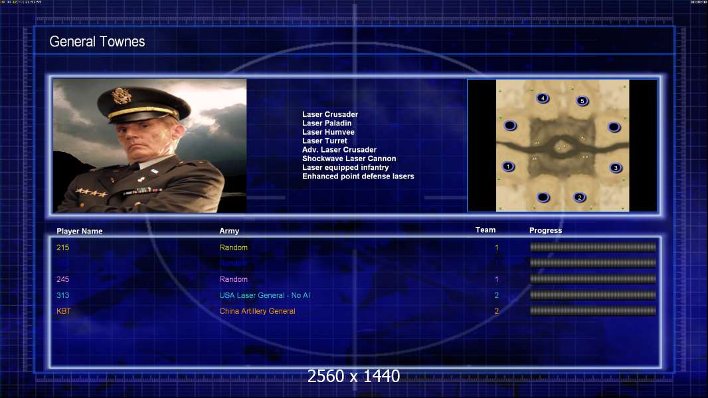The width and height of the screenshot is (708, 398).
Task: Select player name 313
Action: 62,295
